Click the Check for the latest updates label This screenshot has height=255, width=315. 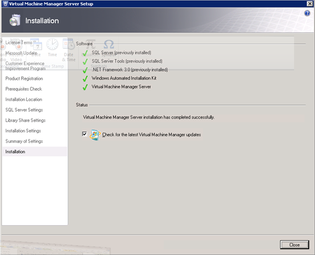pos(151,135)
